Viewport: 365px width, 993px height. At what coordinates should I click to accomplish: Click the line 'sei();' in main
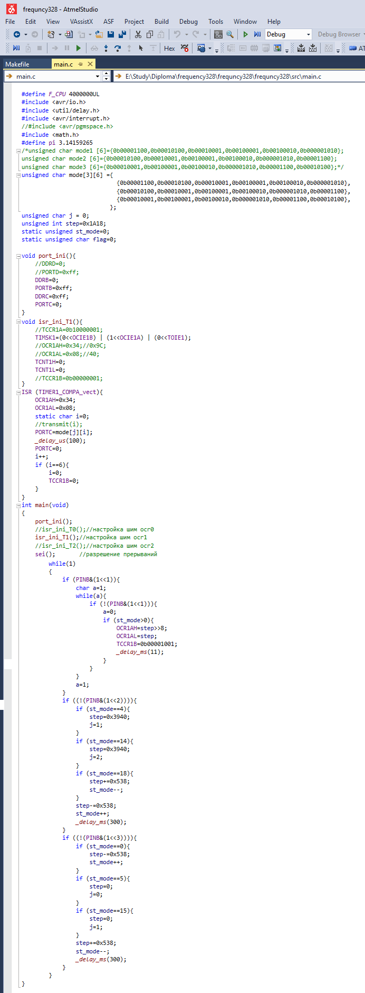[x=45, y=554]
